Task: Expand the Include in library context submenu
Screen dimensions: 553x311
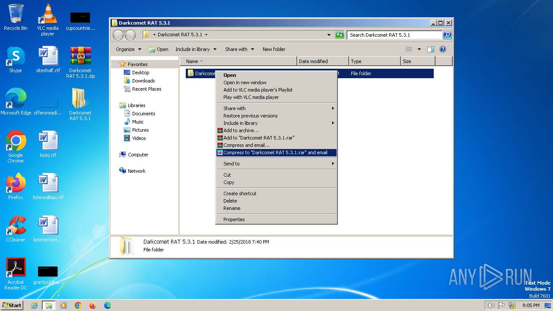Action: click(x=276, y=123)
